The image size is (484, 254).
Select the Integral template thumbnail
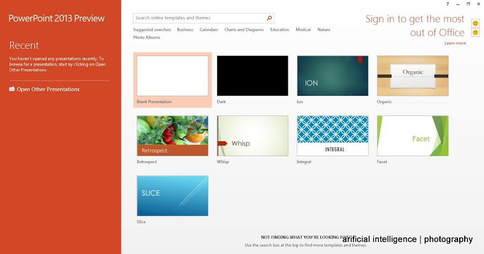(x=332, y=136)
